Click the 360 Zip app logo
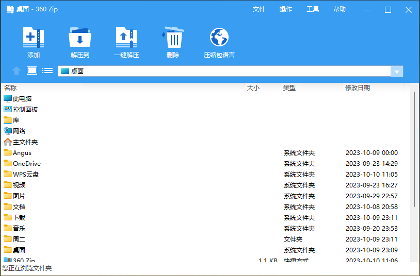This screenshot has height=276, width=420. point(10,9)
